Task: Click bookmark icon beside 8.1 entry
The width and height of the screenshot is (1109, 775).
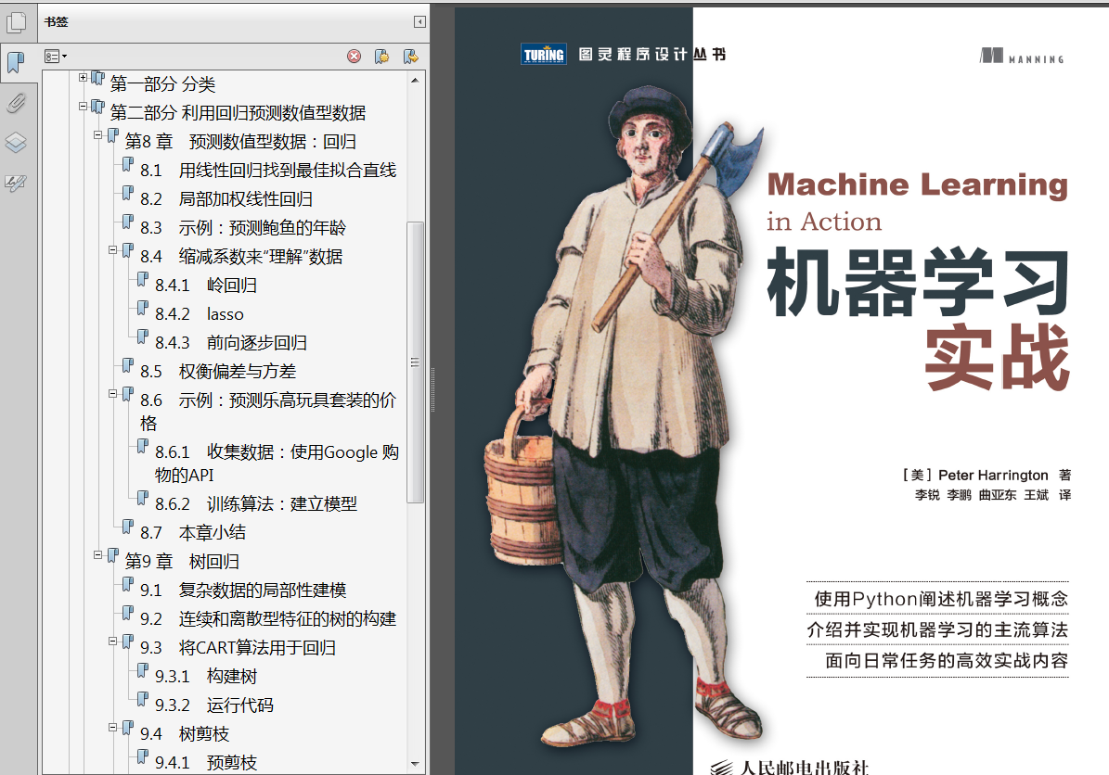Action: pos(128,165)
